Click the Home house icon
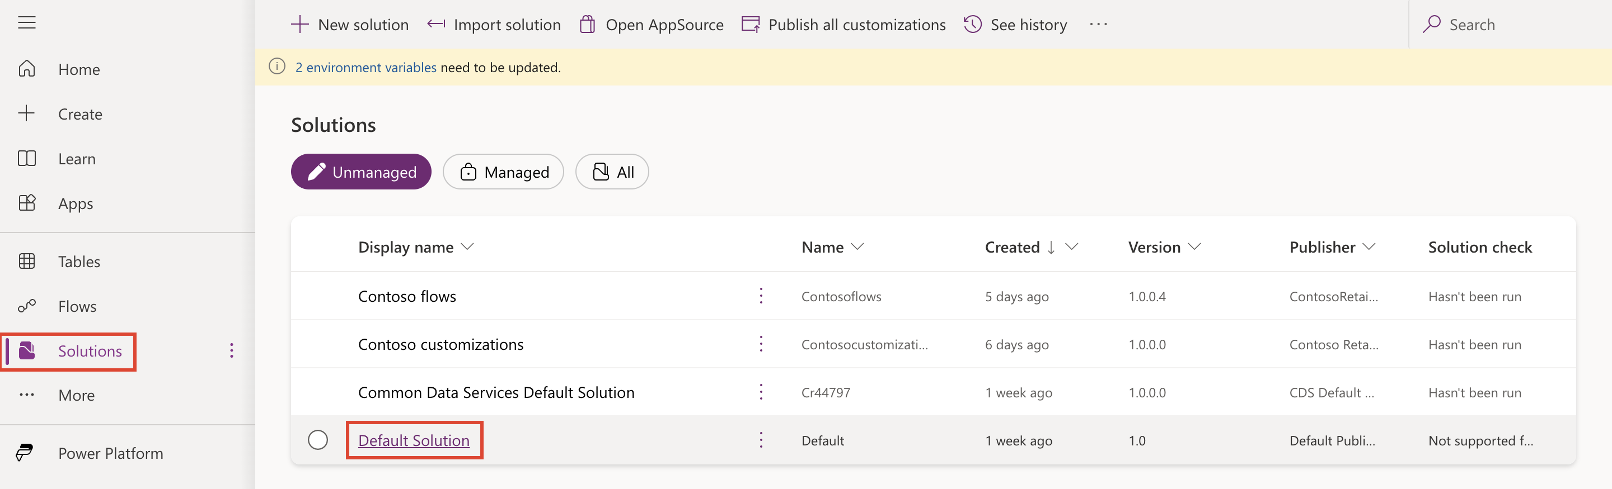 point(27,69)
